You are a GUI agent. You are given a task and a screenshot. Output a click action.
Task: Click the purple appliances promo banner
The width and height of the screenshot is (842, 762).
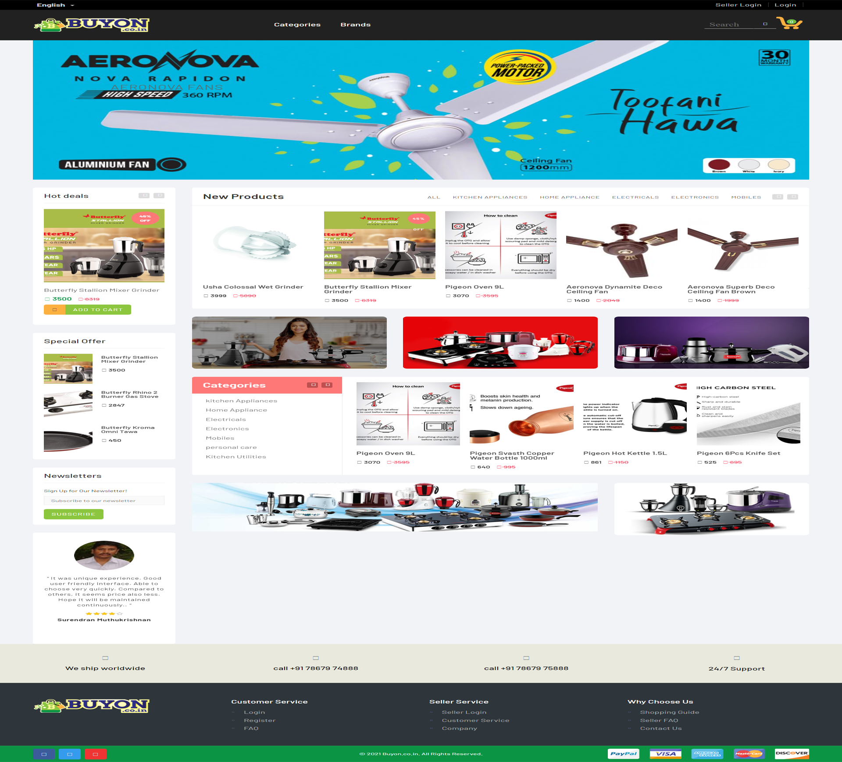[x=711, y=343]
